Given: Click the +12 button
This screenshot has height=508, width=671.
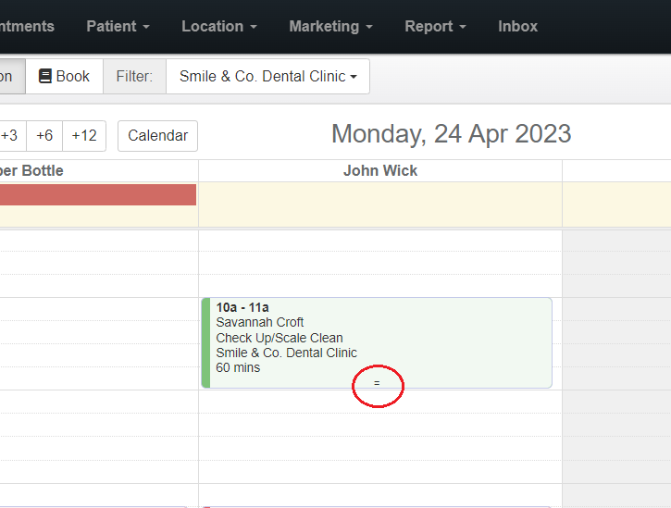Looking at the screenshot, I should click(x=83, y=135).
